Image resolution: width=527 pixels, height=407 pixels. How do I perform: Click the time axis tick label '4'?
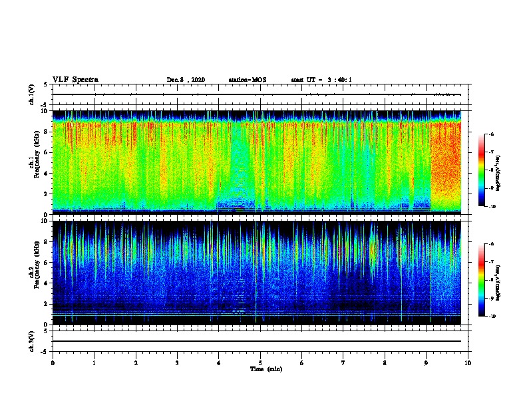tap(219, 363)
